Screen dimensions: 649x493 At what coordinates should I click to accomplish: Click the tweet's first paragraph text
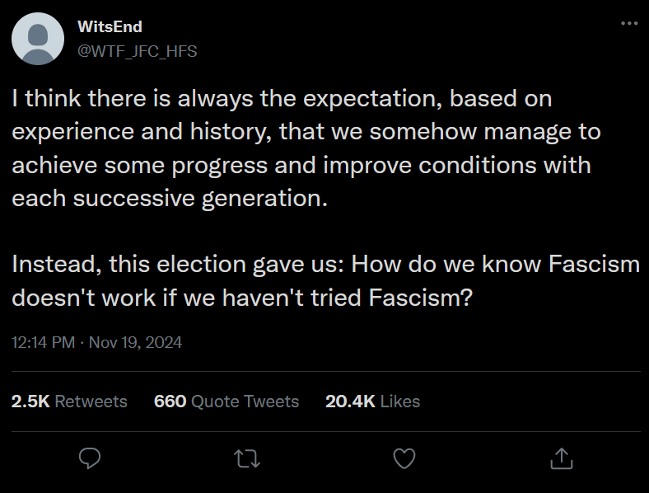[x=306, y=148]
